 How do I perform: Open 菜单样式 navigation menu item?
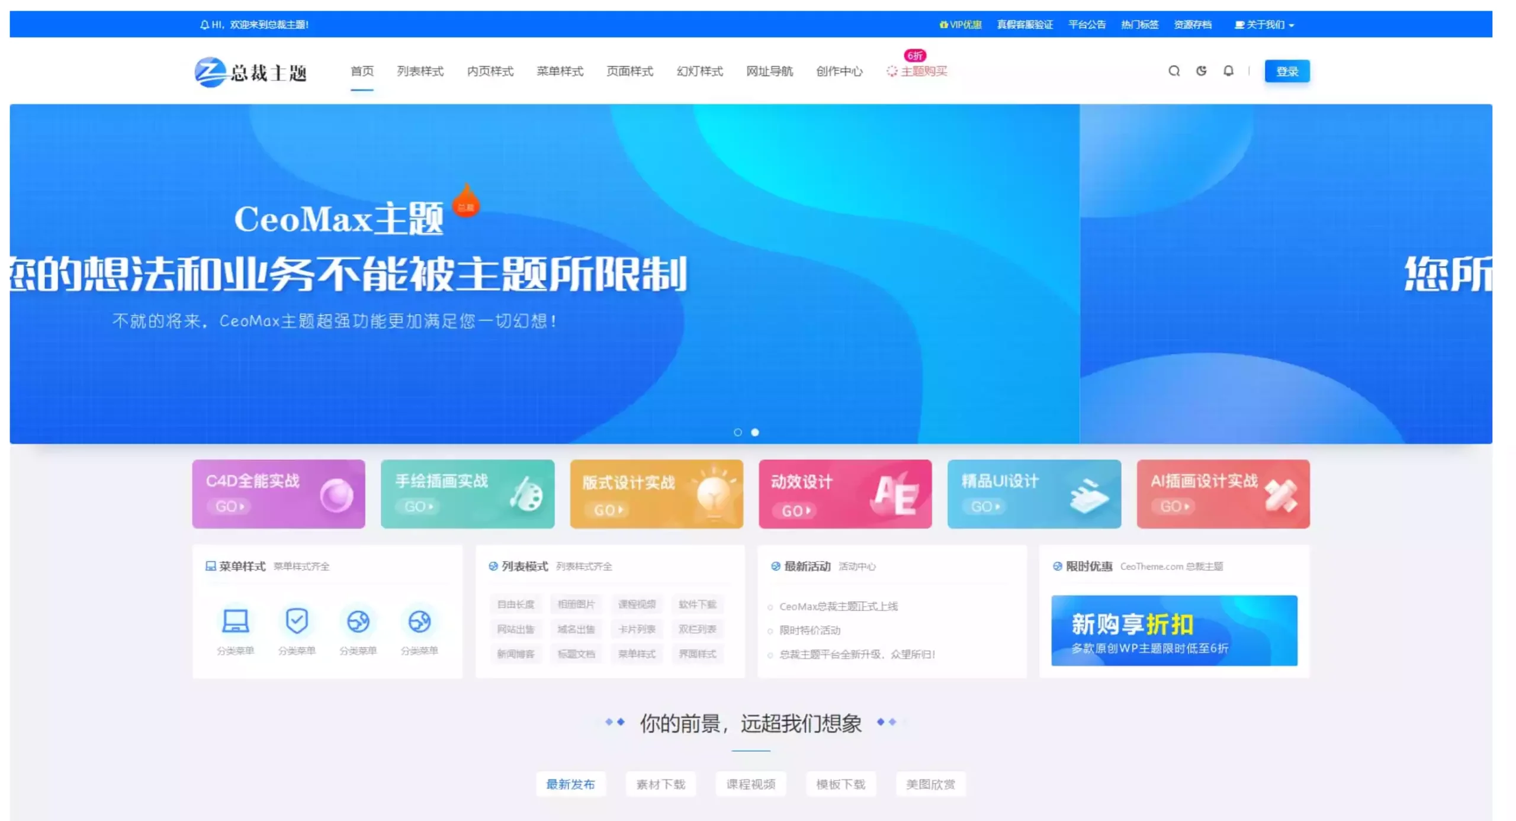click(560, 71)
